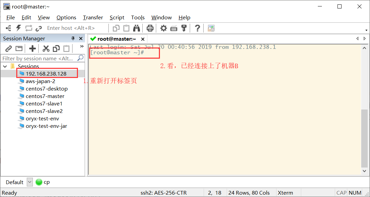This screenshot has height=197, width=370.
Task: Add new session with plus icon
Action: [x=32, y=49]
